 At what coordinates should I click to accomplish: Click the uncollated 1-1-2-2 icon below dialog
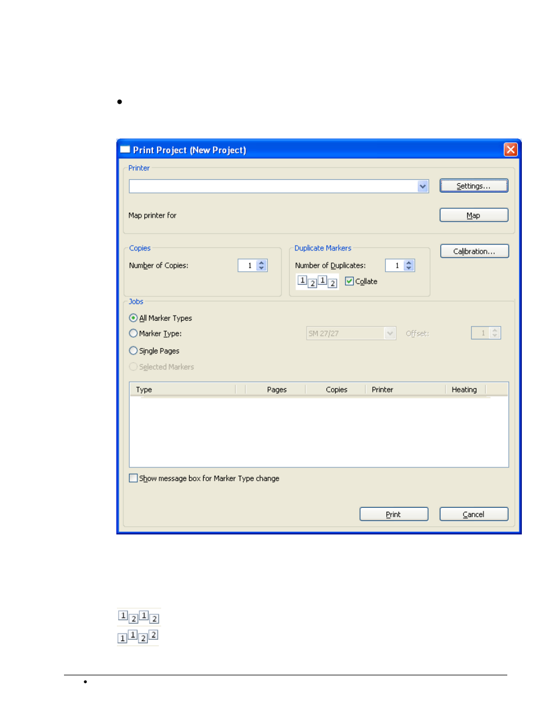pyautogui.click(x=138, y=636)
